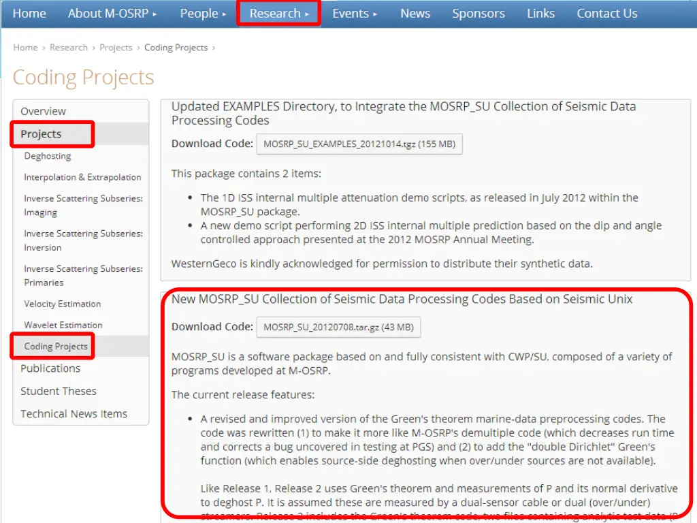Screen dimensions: 697x523
Task: Open Interpolation & Extrapolation project
Action: 82,178
